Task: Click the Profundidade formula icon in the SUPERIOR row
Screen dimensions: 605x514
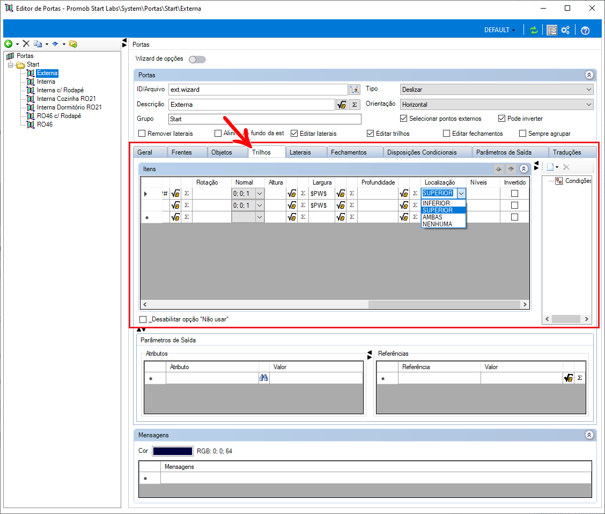Action: pyautogui.click(x=404, y=194)
